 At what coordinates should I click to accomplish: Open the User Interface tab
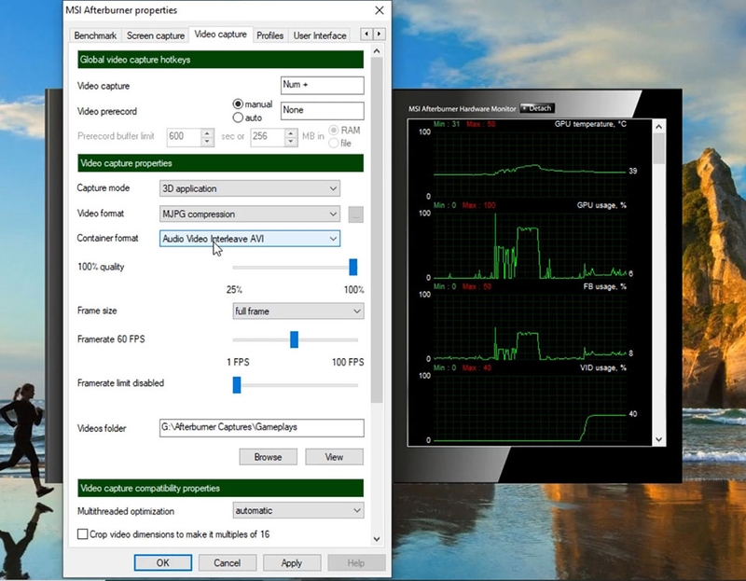point(320,35)
